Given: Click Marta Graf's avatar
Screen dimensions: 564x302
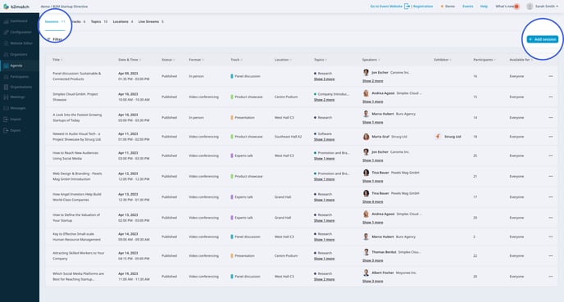Looking at the screenshot, I should [366, 137].
